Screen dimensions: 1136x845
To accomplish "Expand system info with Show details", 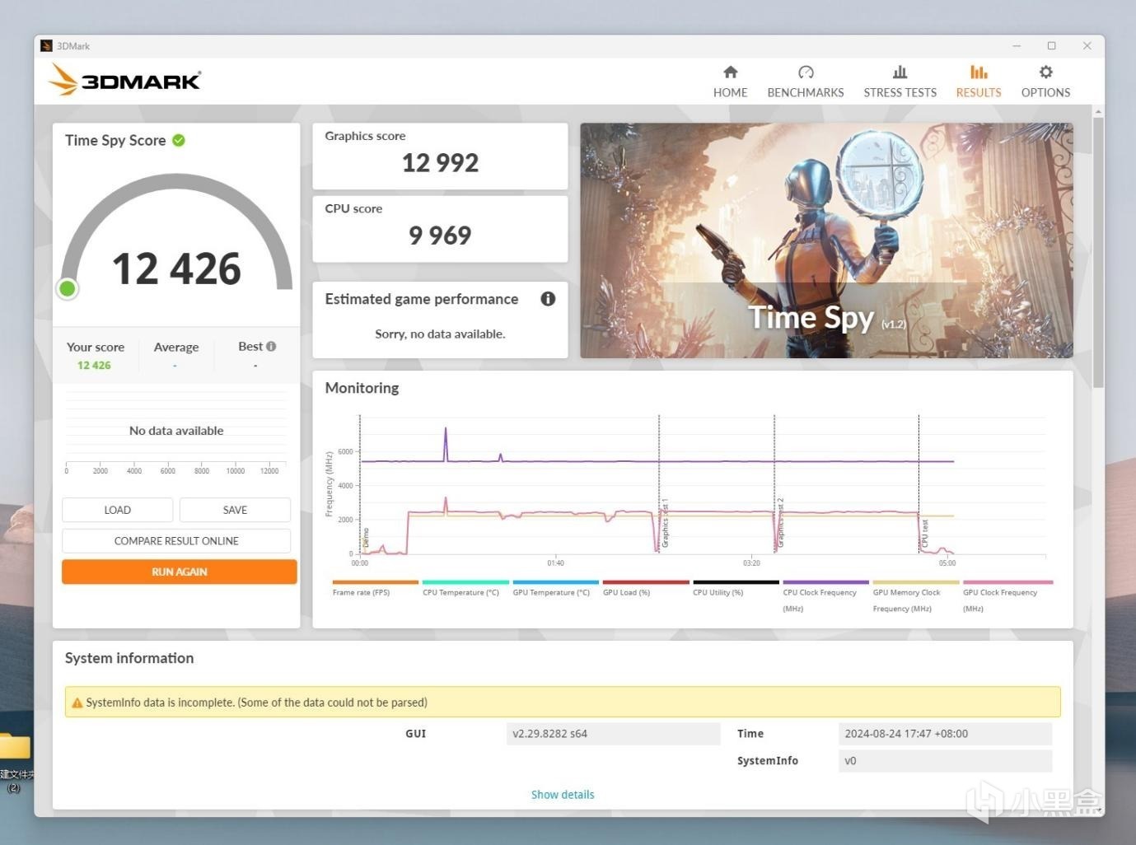I will [x=563, y=795].
